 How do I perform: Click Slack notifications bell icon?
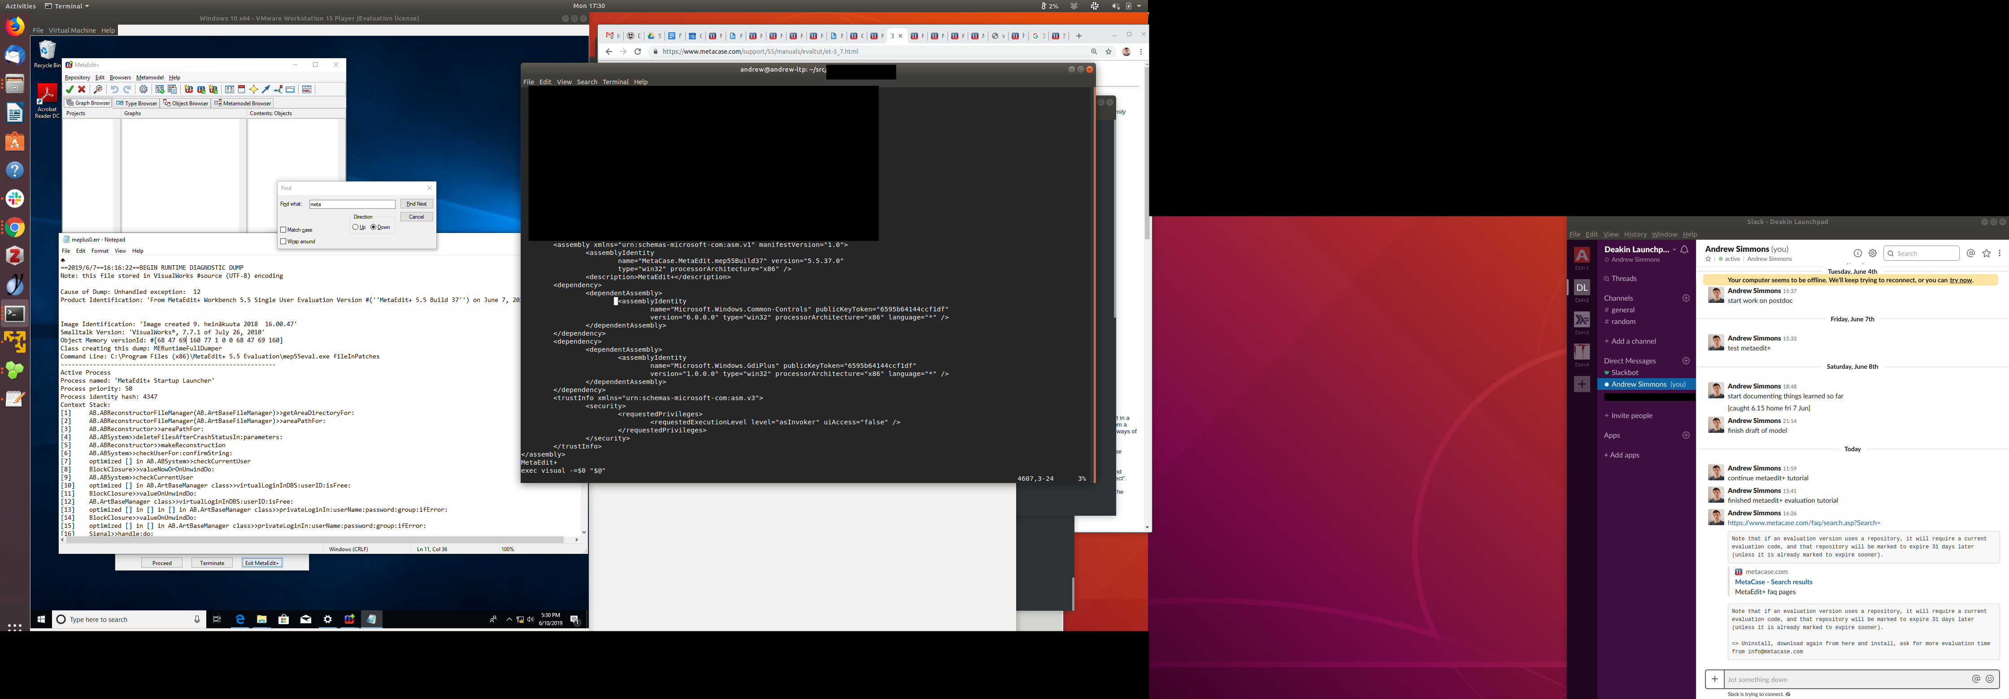pos(1685,250)
